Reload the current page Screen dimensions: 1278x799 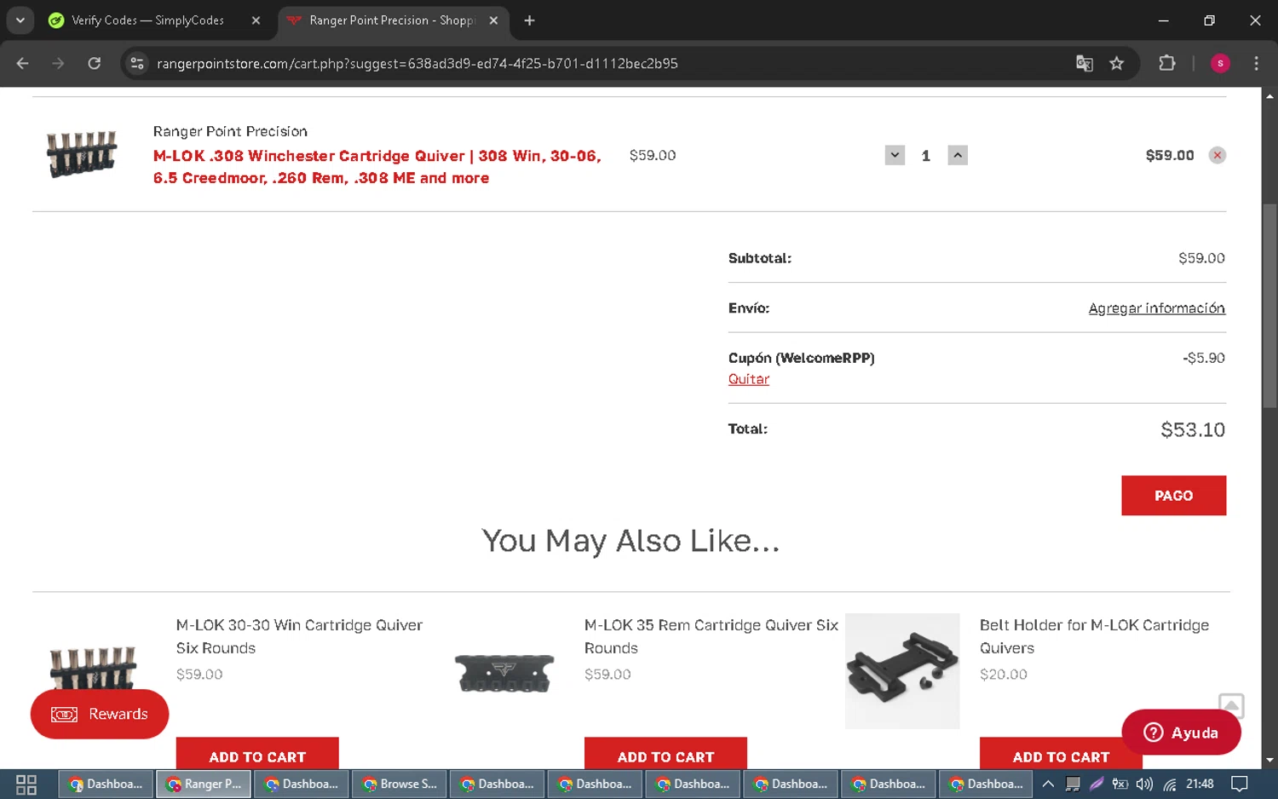pos(94,63)
